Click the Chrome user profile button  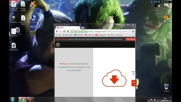(118, 25)
